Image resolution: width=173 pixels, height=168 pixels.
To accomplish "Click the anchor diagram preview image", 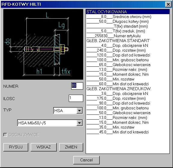I will click(x=43, y=44).
